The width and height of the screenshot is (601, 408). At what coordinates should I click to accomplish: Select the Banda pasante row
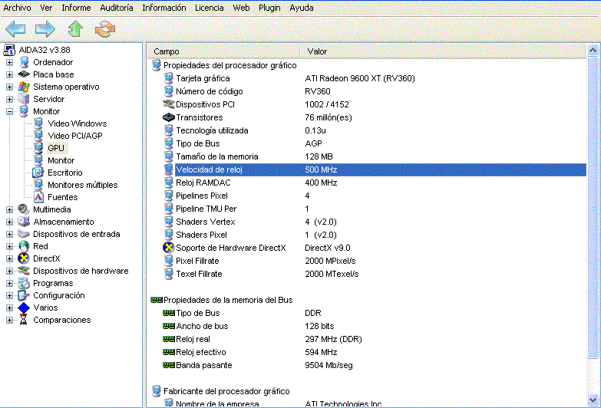tap(375, 365)
